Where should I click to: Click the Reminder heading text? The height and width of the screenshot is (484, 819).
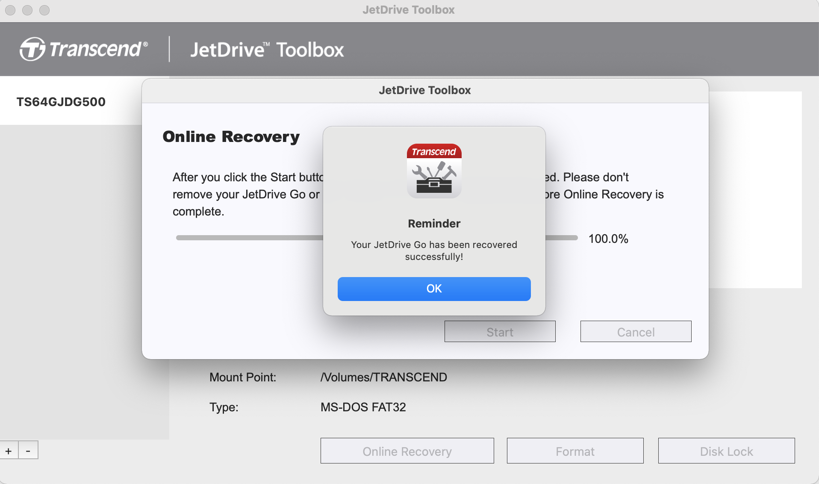point(434,224)
